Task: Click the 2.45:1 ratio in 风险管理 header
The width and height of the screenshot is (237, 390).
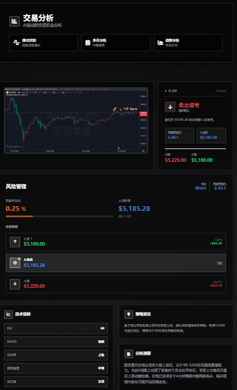Action: (220, 188)
